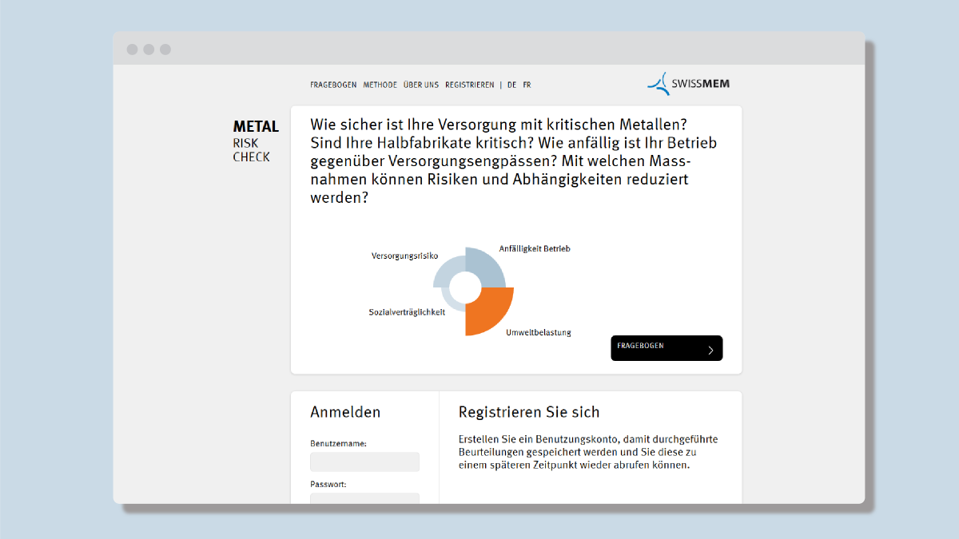This screenshot has height=539, width=959.
Task: Click the third gray browser window dot
Action: [x=165, y=50]
